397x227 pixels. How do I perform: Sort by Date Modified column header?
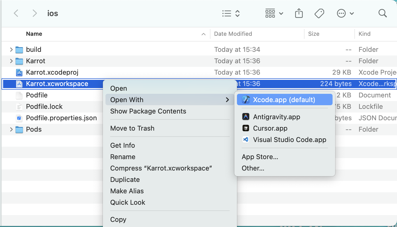pos(233,34)
